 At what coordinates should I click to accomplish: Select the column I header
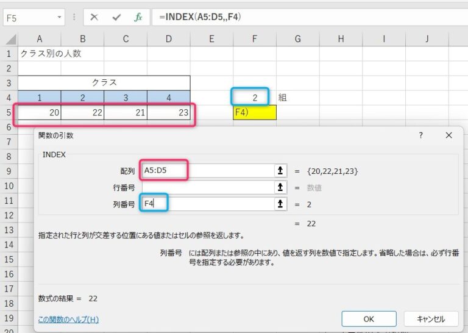384,39
